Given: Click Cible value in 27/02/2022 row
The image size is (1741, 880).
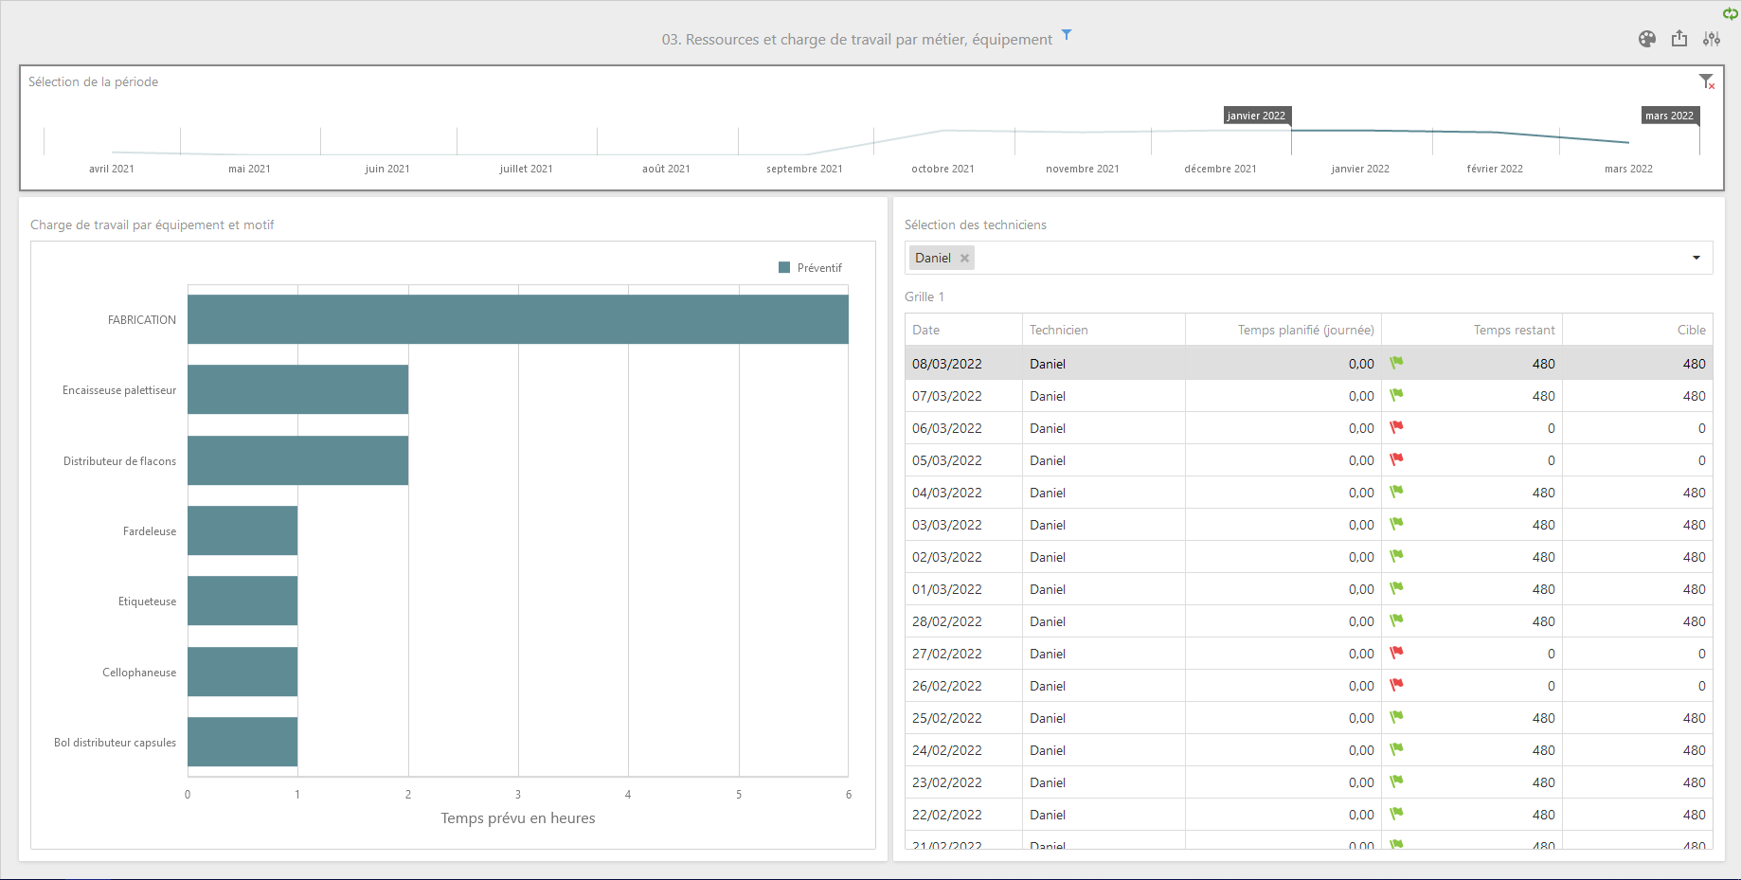Looking at the screenshot, I should point(1701,654).
